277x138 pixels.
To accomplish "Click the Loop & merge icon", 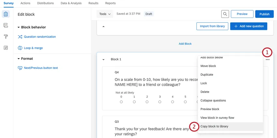I will tap(20, 48).
